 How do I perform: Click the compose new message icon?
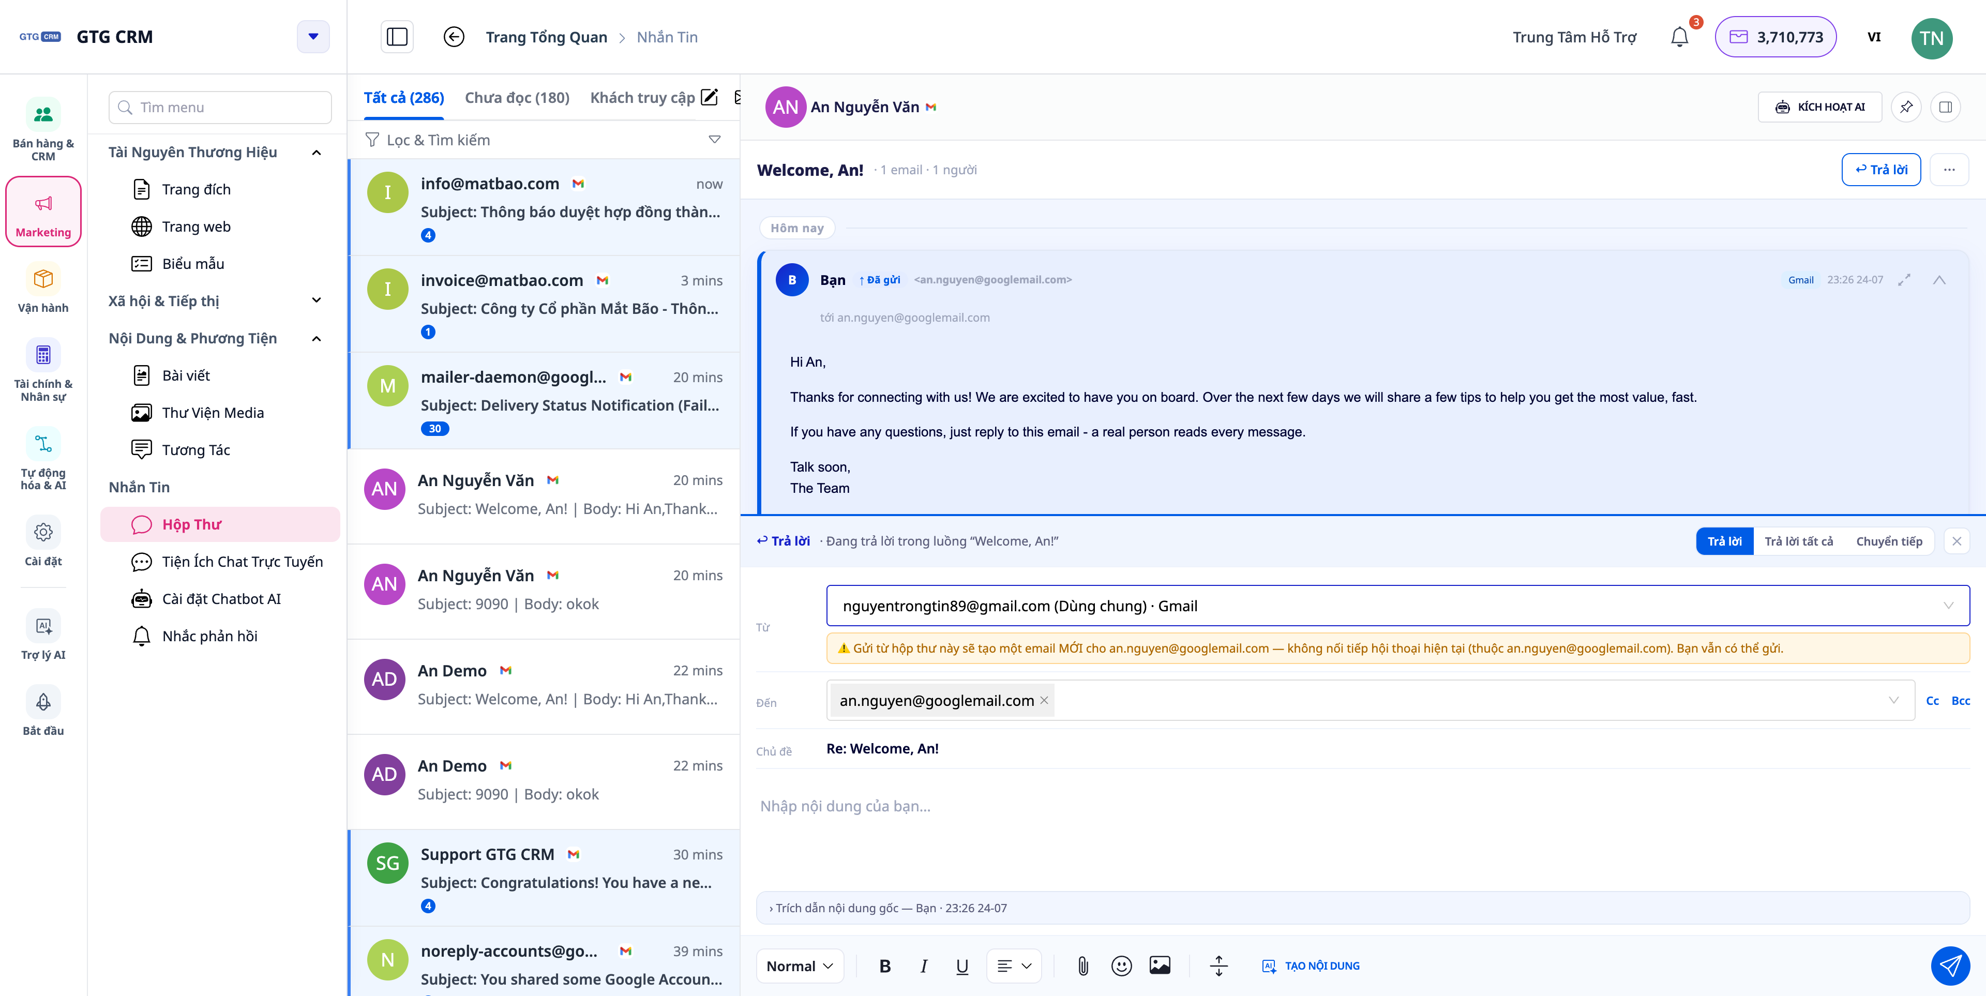(709, 97)
